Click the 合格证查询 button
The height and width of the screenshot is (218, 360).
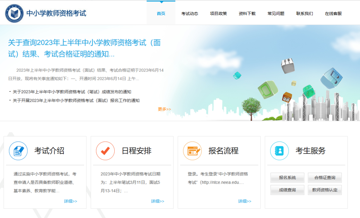tap(324, 178)
